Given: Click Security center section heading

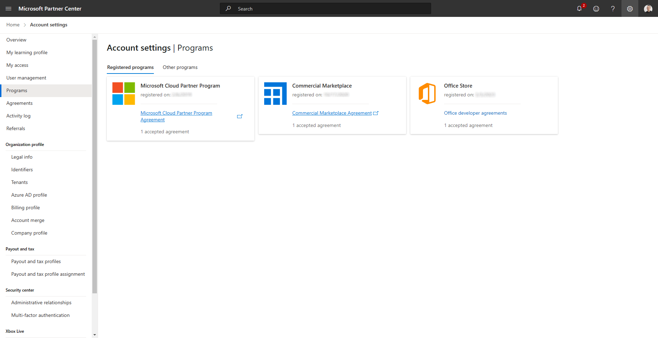Looking at the screenshot, I should tap(20, 290).
